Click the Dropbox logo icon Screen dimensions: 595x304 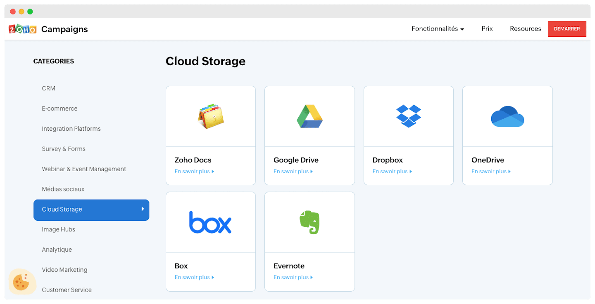click(409, 116)
